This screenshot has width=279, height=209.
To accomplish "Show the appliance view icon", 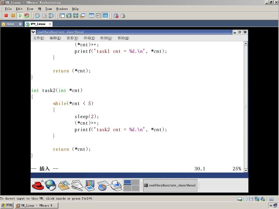I will coord(98,16).
